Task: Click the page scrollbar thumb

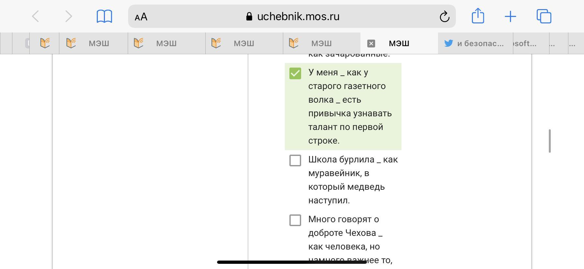Action: click(550, 141)
